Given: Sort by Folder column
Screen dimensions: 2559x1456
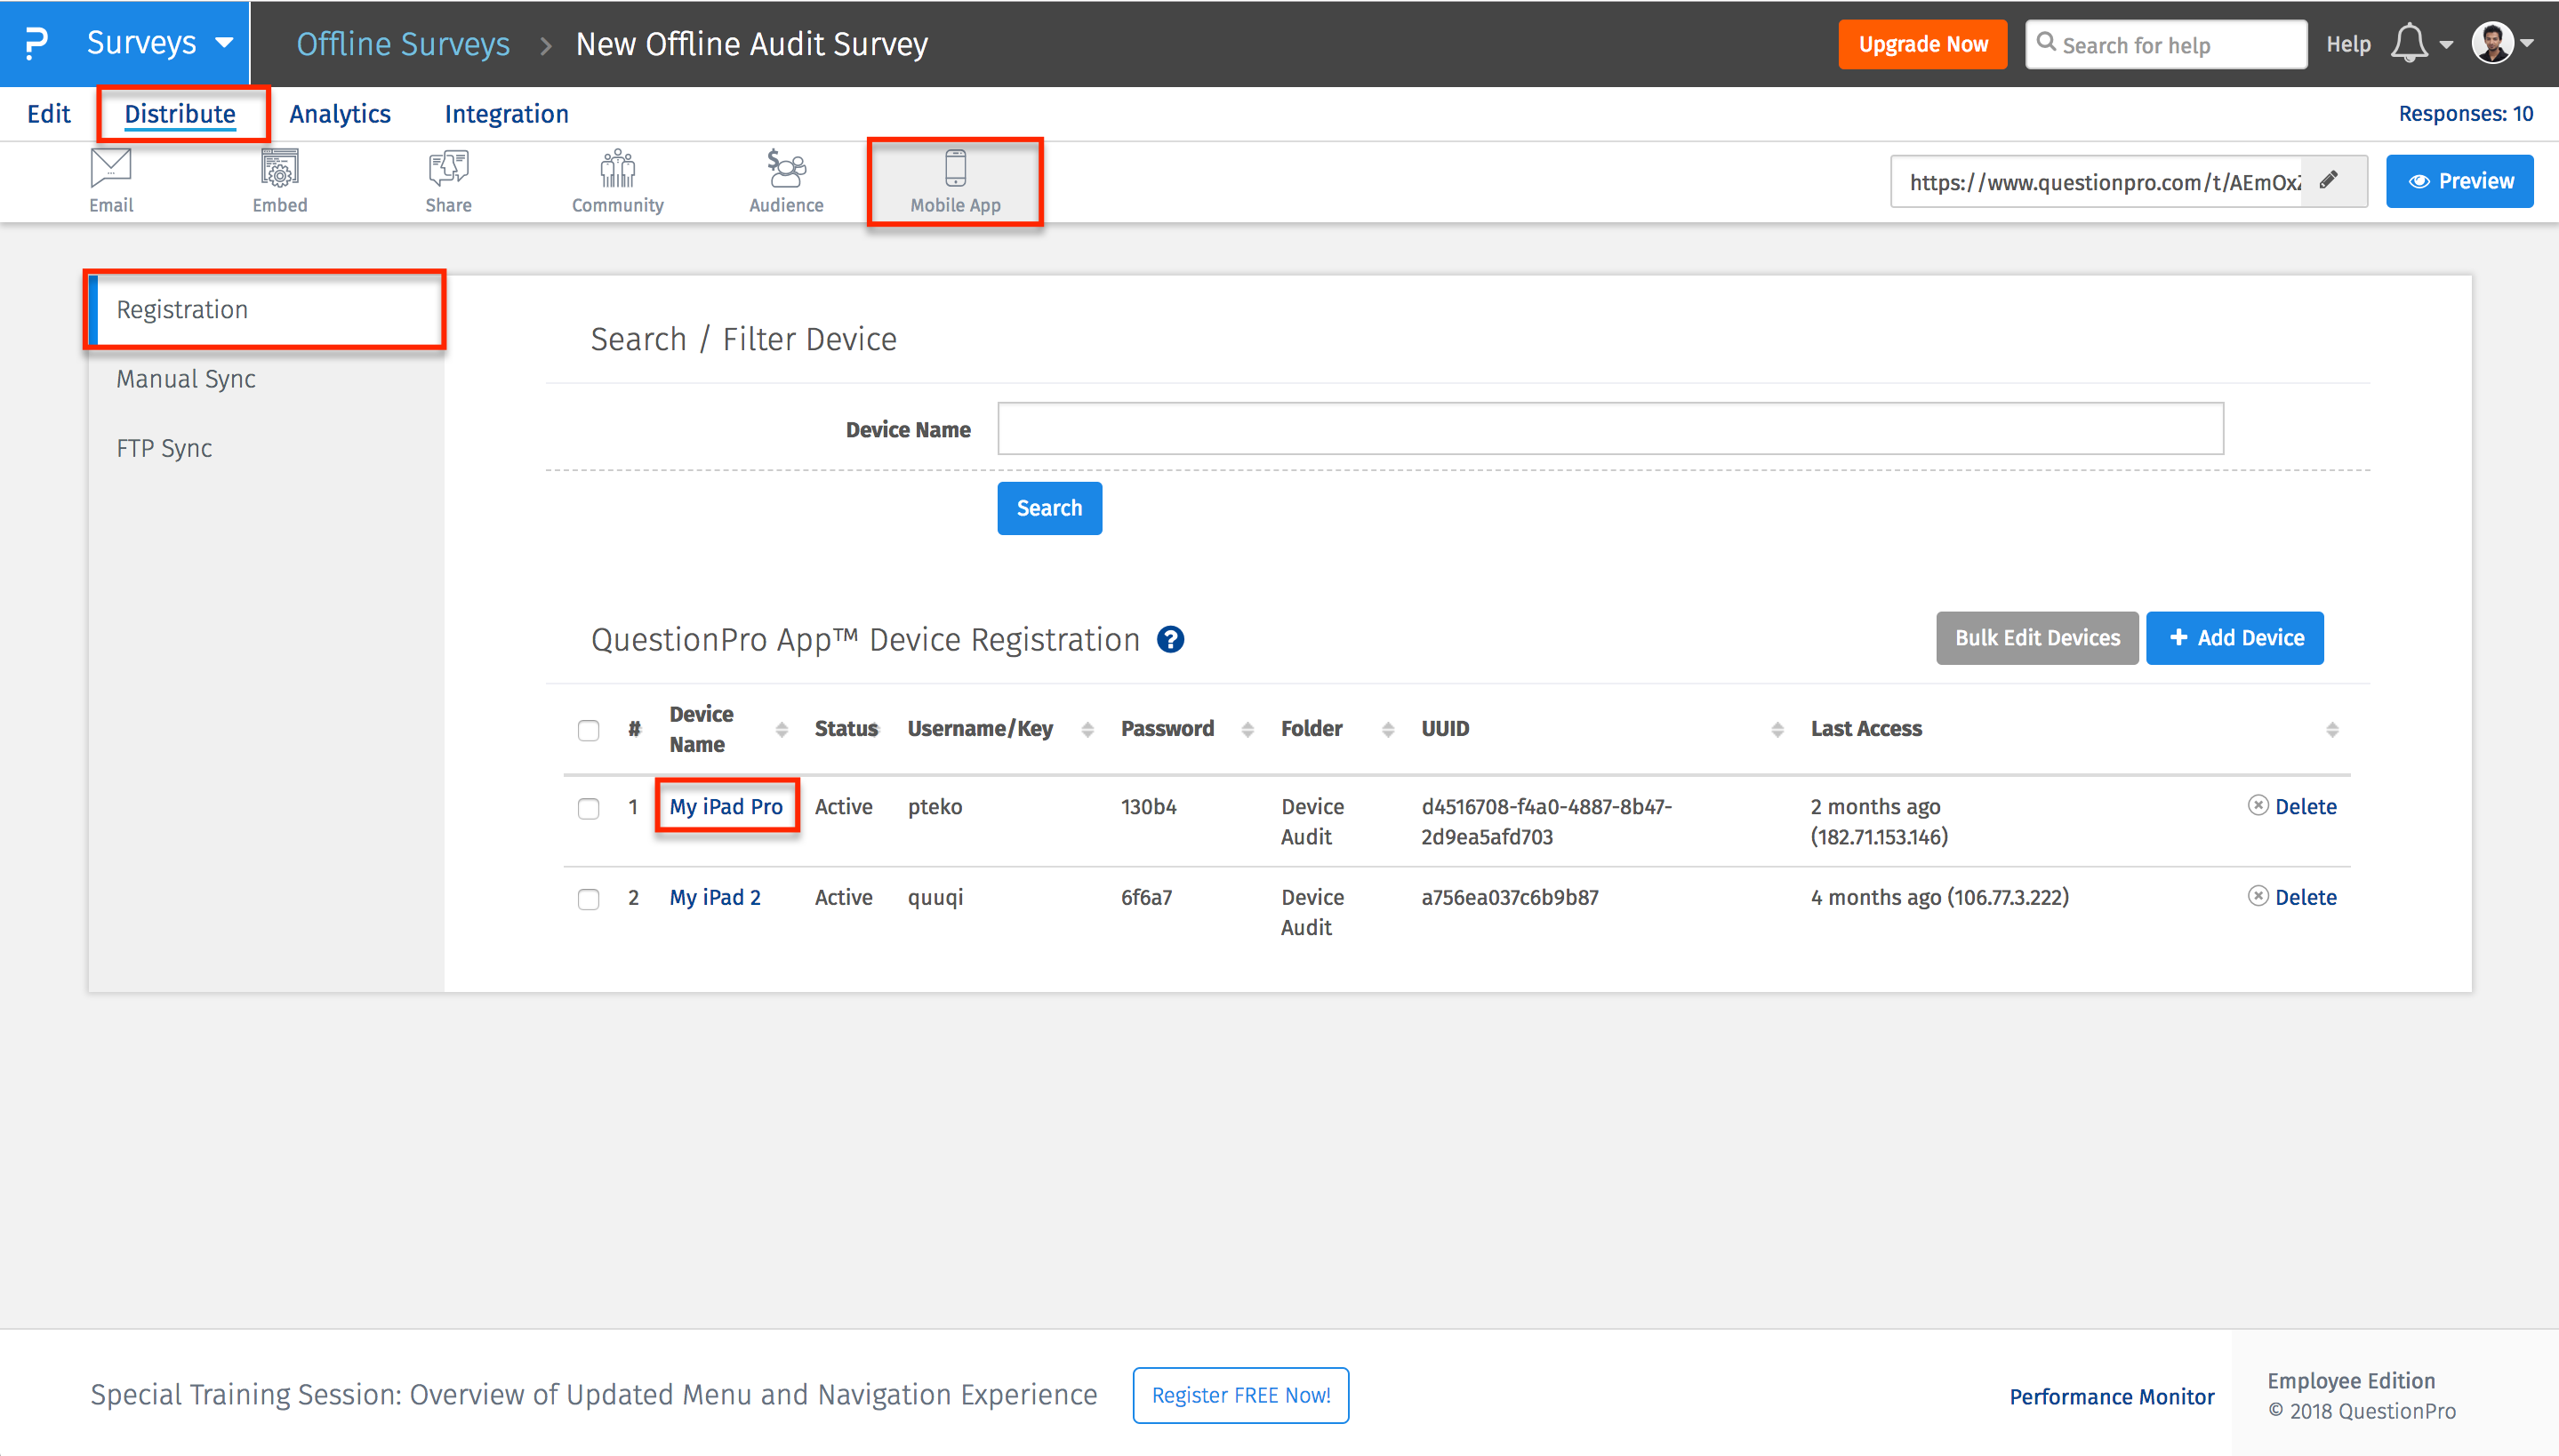Looking at the screenshot, I should (x=1388, y=730).
